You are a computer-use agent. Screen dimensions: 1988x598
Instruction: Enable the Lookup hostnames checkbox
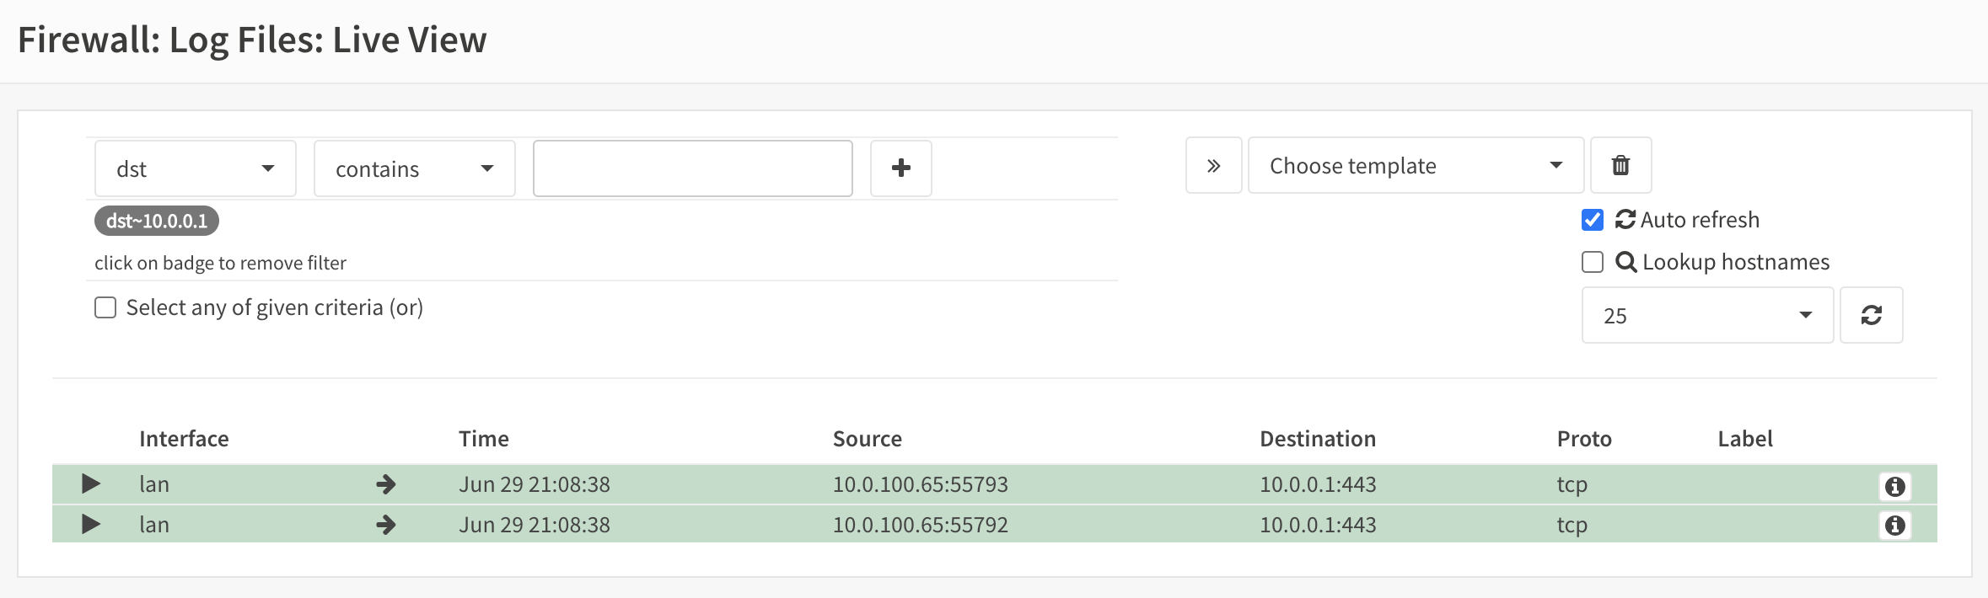pyautogui.click(x=1593, y=262)
